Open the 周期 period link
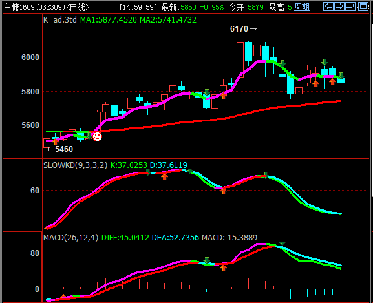The width and height of the screenshot is (373, 303). pos(302,7)
